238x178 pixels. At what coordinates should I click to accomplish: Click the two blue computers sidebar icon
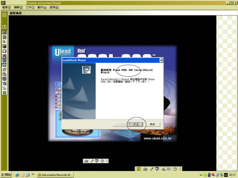(x=4, y=83)
